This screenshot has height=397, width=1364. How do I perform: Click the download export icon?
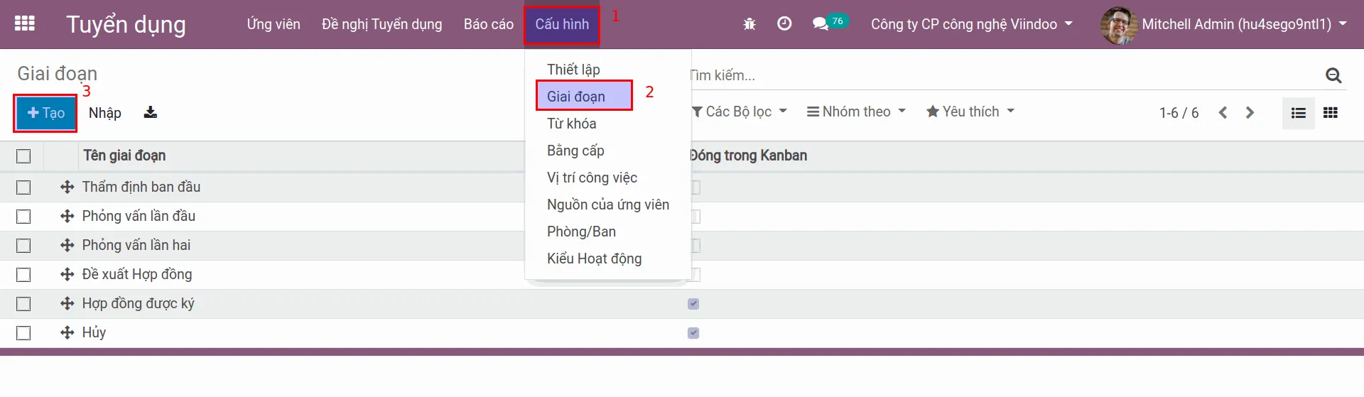151,112
